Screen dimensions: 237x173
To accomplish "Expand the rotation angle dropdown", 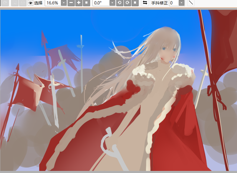I will 112,3.
